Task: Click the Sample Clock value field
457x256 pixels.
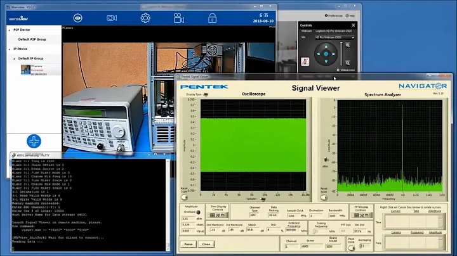Action: 293,216
